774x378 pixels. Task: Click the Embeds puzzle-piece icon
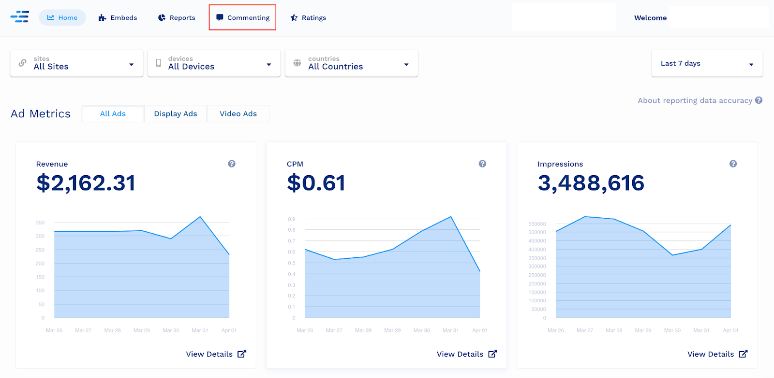102,18
